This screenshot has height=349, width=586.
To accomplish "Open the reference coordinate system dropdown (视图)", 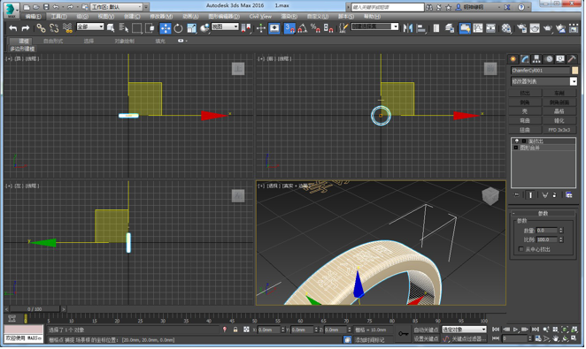I will click(x=225, y=27).
